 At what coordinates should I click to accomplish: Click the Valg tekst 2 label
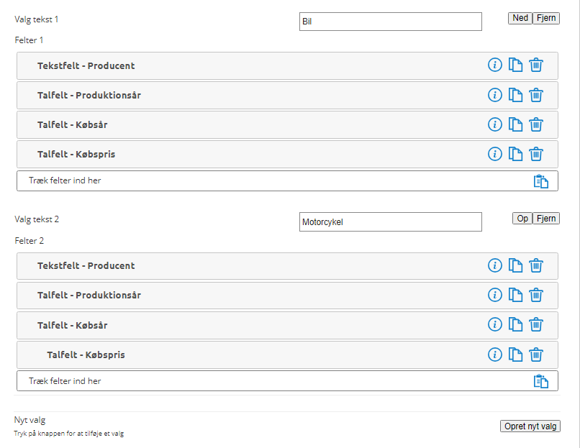coord(37,219)
